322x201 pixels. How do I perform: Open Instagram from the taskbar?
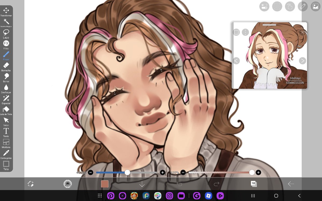[x=170, y=196]
